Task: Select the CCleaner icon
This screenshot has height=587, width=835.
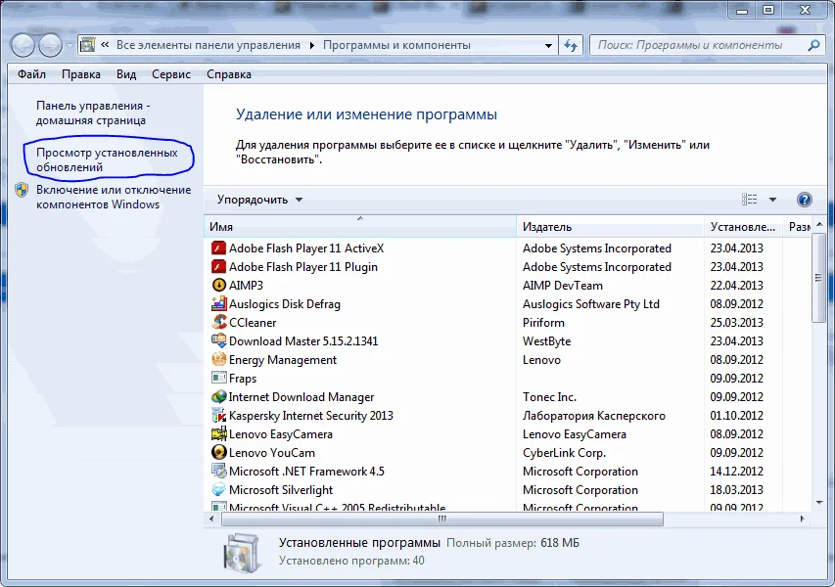Action: coord(219,323)
